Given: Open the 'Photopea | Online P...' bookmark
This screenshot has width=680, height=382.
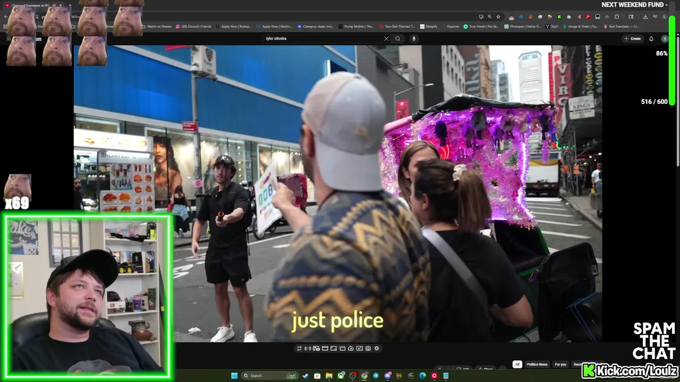Looking at the screenshot, I should click(x=522, y=26).
